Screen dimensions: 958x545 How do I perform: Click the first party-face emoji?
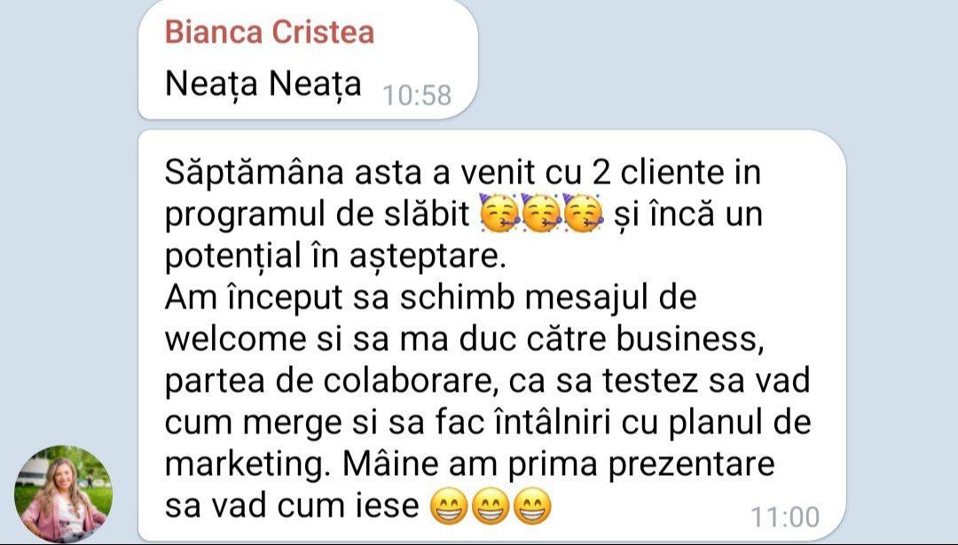pos(499,214)
